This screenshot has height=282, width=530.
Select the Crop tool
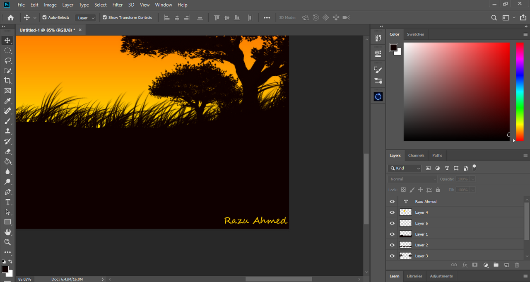pyautogui.click(x=7, y=81)
